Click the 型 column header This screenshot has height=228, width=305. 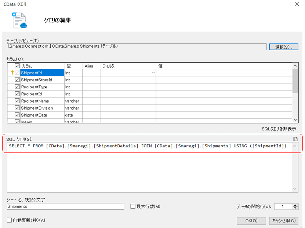coord(73,66)
